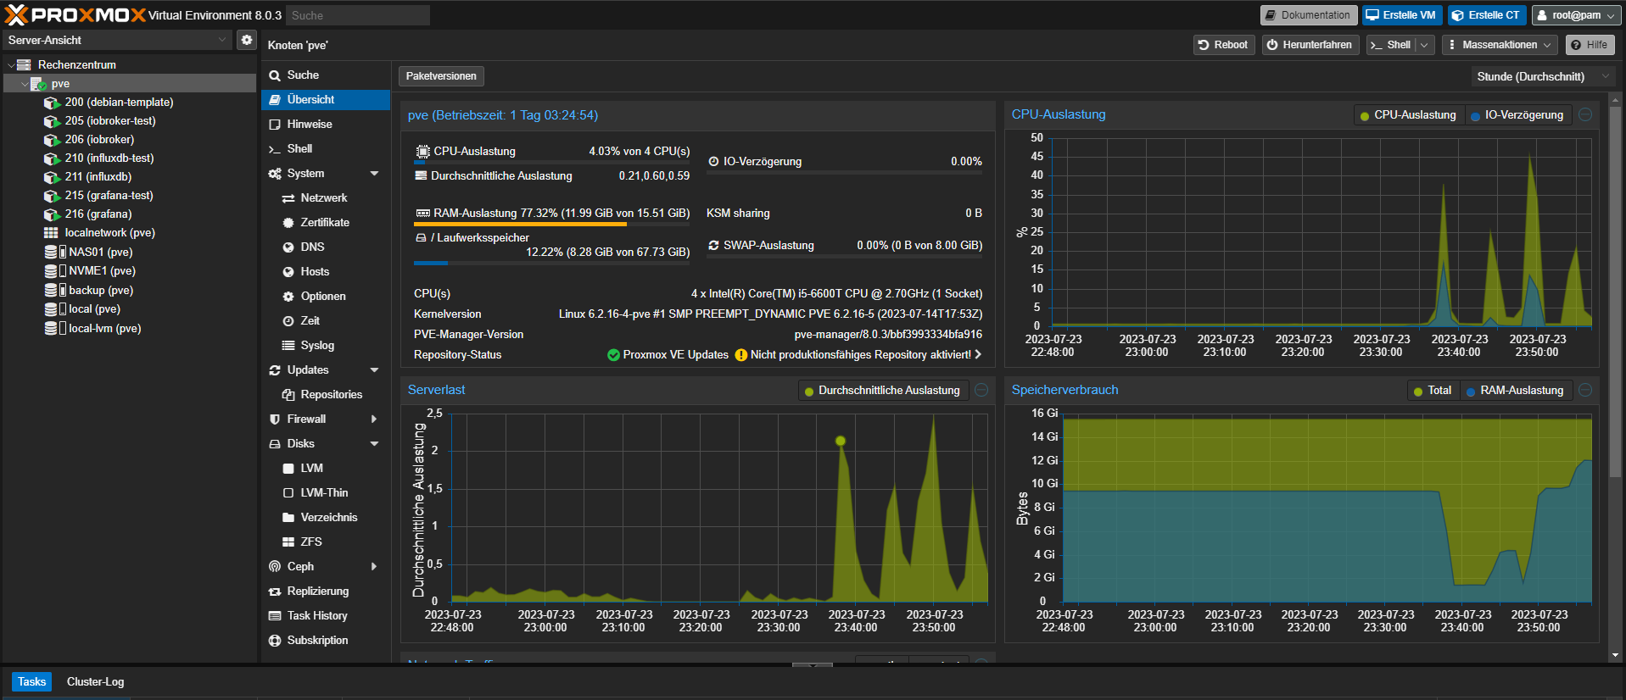Open NAS01 (pve) storage
The image size is (1626, 700).
(100, 252)
